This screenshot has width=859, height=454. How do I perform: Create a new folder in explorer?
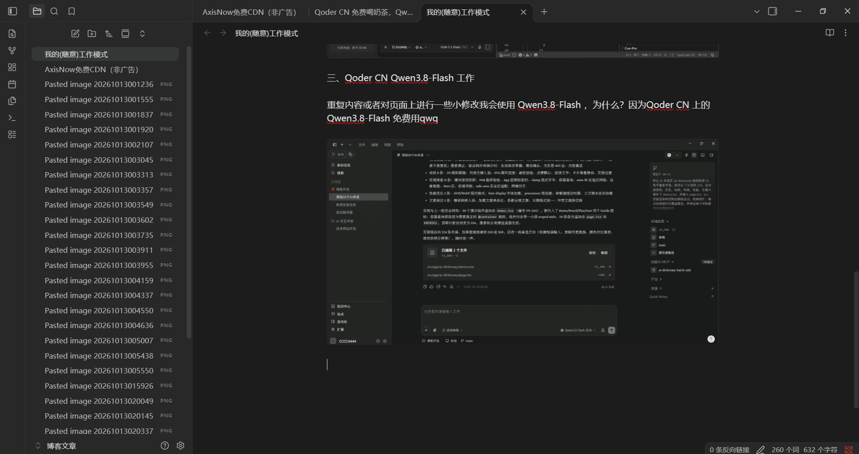tap(92, 34)
